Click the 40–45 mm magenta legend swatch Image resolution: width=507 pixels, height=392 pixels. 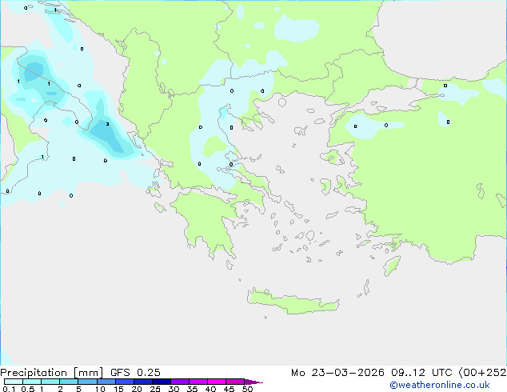pos(217,382)
